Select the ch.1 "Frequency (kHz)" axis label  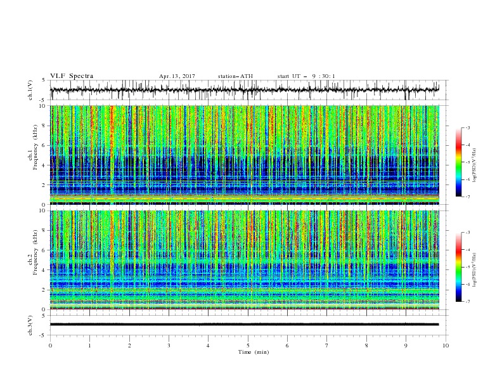tap(35, 147)
